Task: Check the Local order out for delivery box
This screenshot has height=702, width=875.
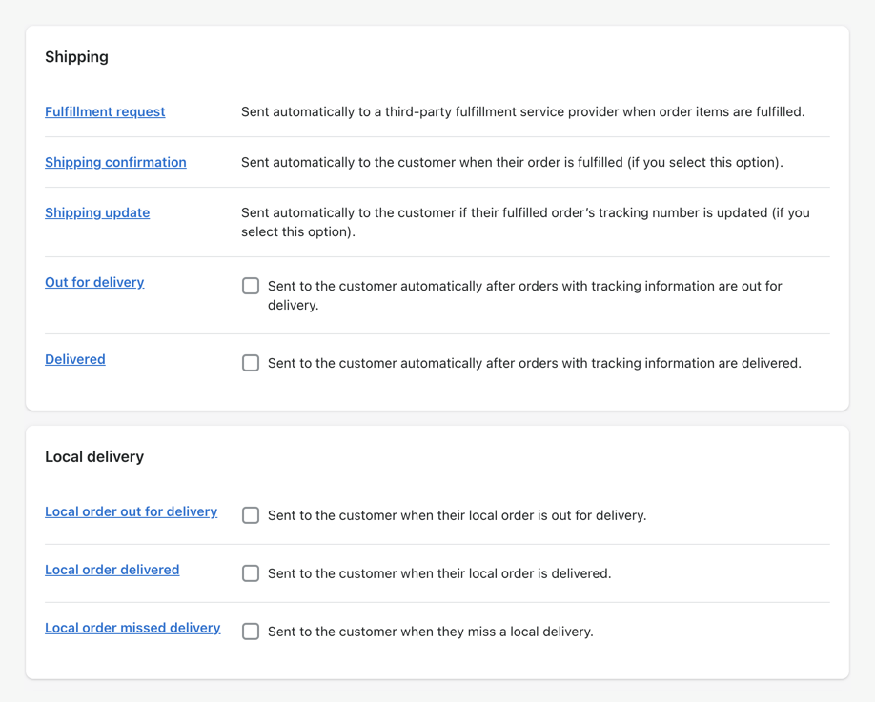Action: [x=250, y=515]
